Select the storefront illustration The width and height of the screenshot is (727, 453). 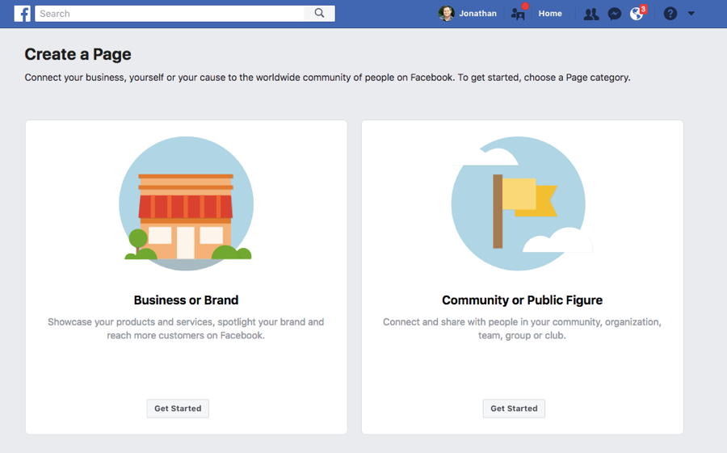point(187,203)
